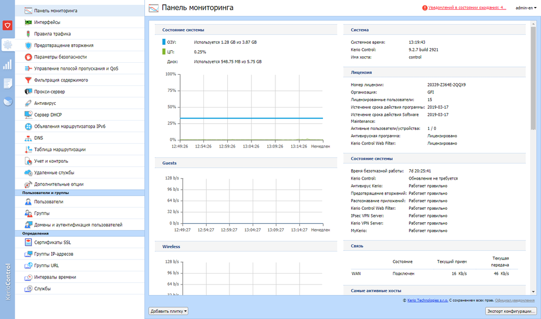
Task: Click the Интерфейсы network card icon
Action: coord(28,22)
